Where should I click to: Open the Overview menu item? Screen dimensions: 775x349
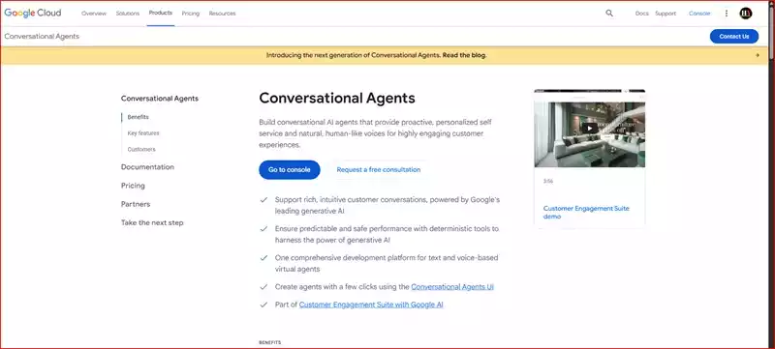[x=94, y=14]
